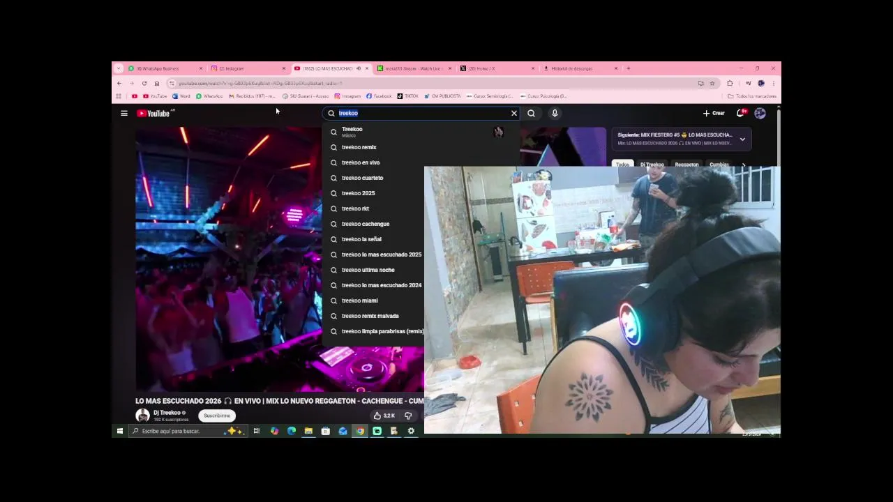Switch to the WhatsApp Business tab
893x502 pixels.
coord(165,68)
